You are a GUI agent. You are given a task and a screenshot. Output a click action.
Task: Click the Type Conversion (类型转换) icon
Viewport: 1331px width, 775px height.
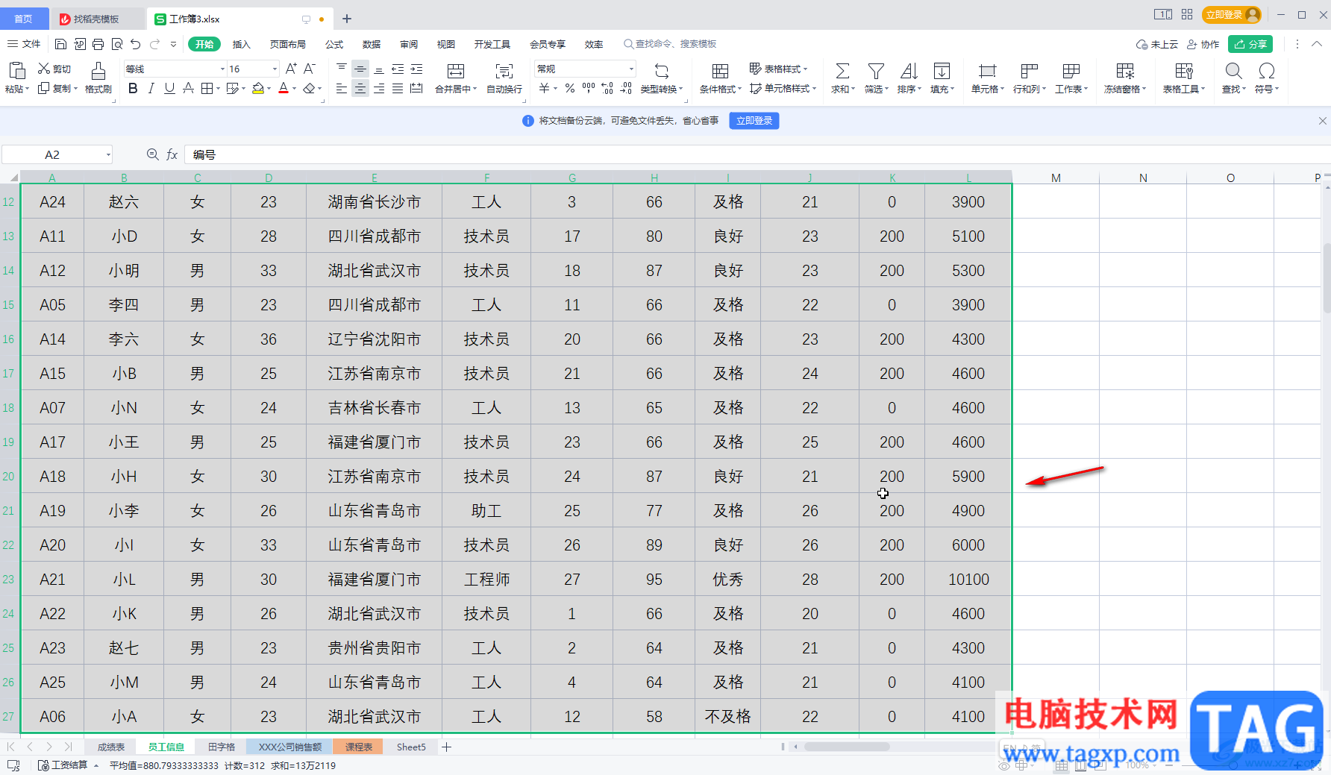click(x=661, y=78)
